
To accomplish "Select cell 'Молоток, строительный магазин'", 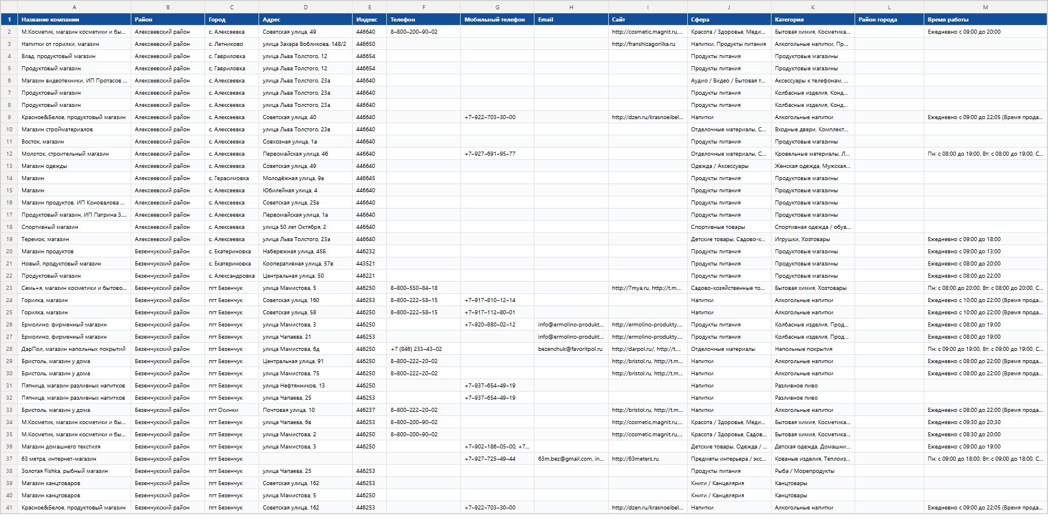I will coord(74,154).
